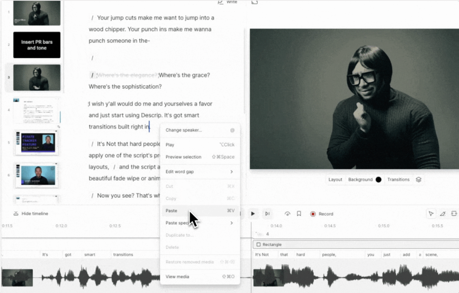Click the black Background color swatch
Image resolution: width=459 pixels, height=293 pixels.
point(378,180)
